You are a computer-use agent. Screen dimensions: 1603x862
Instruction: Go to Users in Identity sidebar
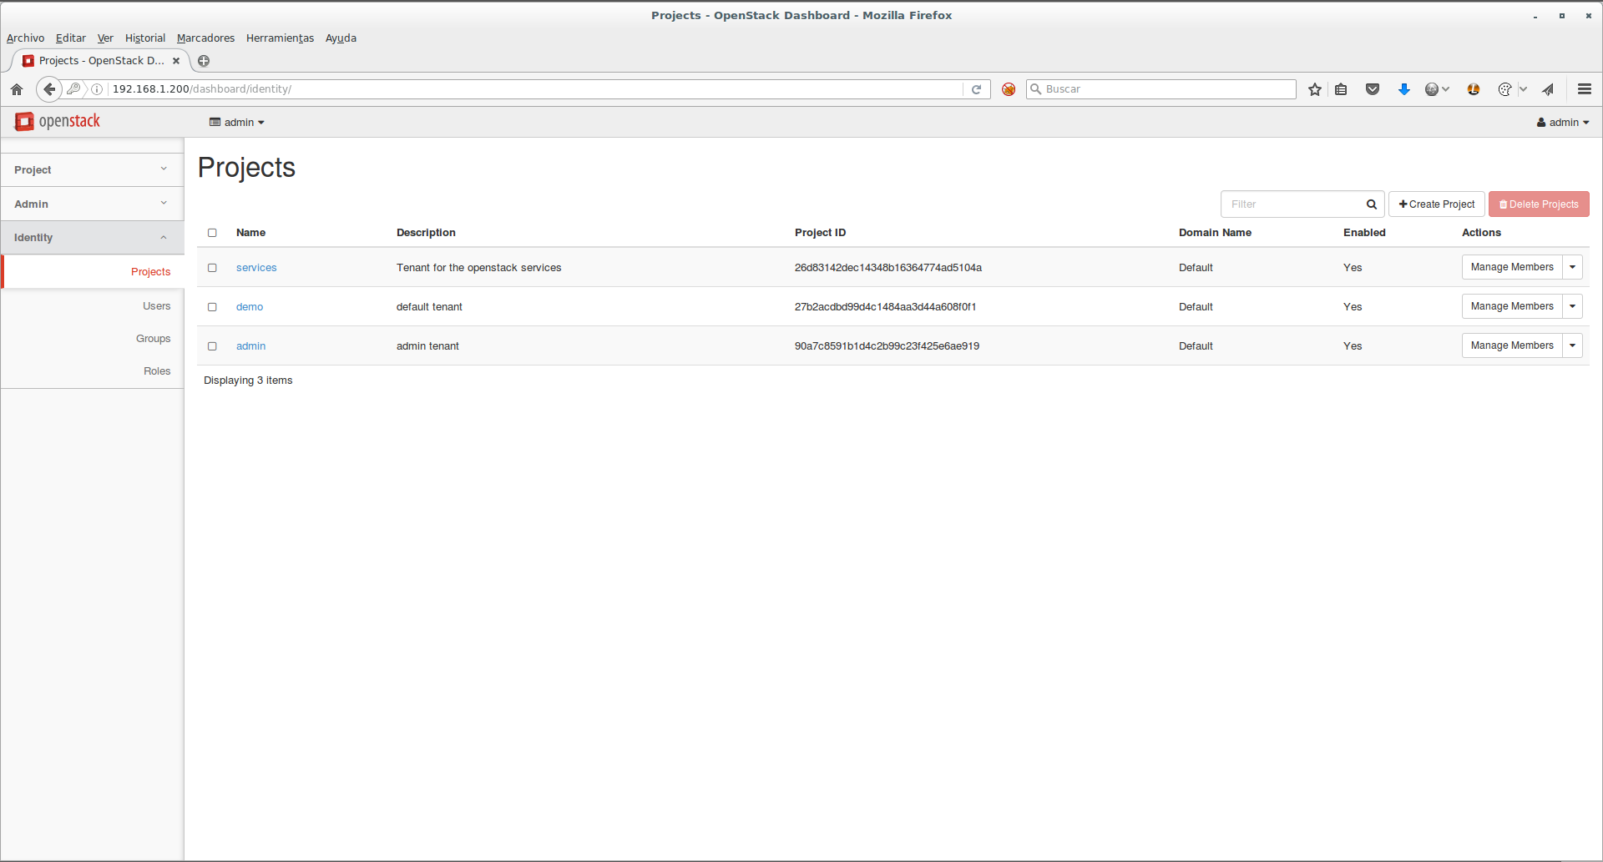156,306
